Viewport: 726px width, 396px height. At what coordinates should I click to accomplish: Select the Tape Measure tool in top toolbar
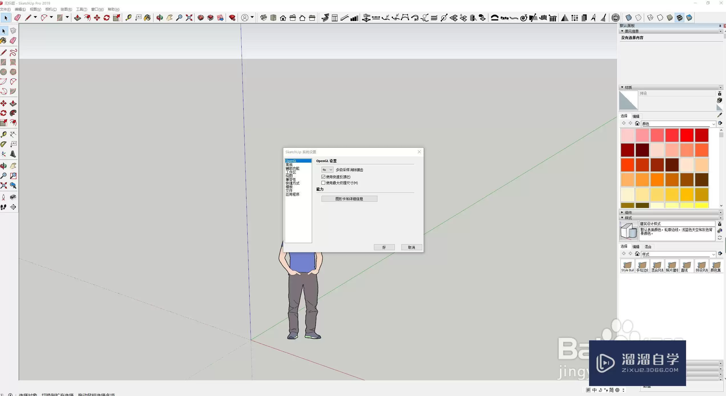[x=128, y=18]
